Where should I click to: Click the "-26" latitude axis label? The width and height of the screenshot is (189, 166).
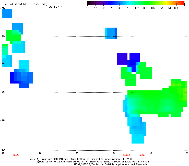(x=2, y=92)
